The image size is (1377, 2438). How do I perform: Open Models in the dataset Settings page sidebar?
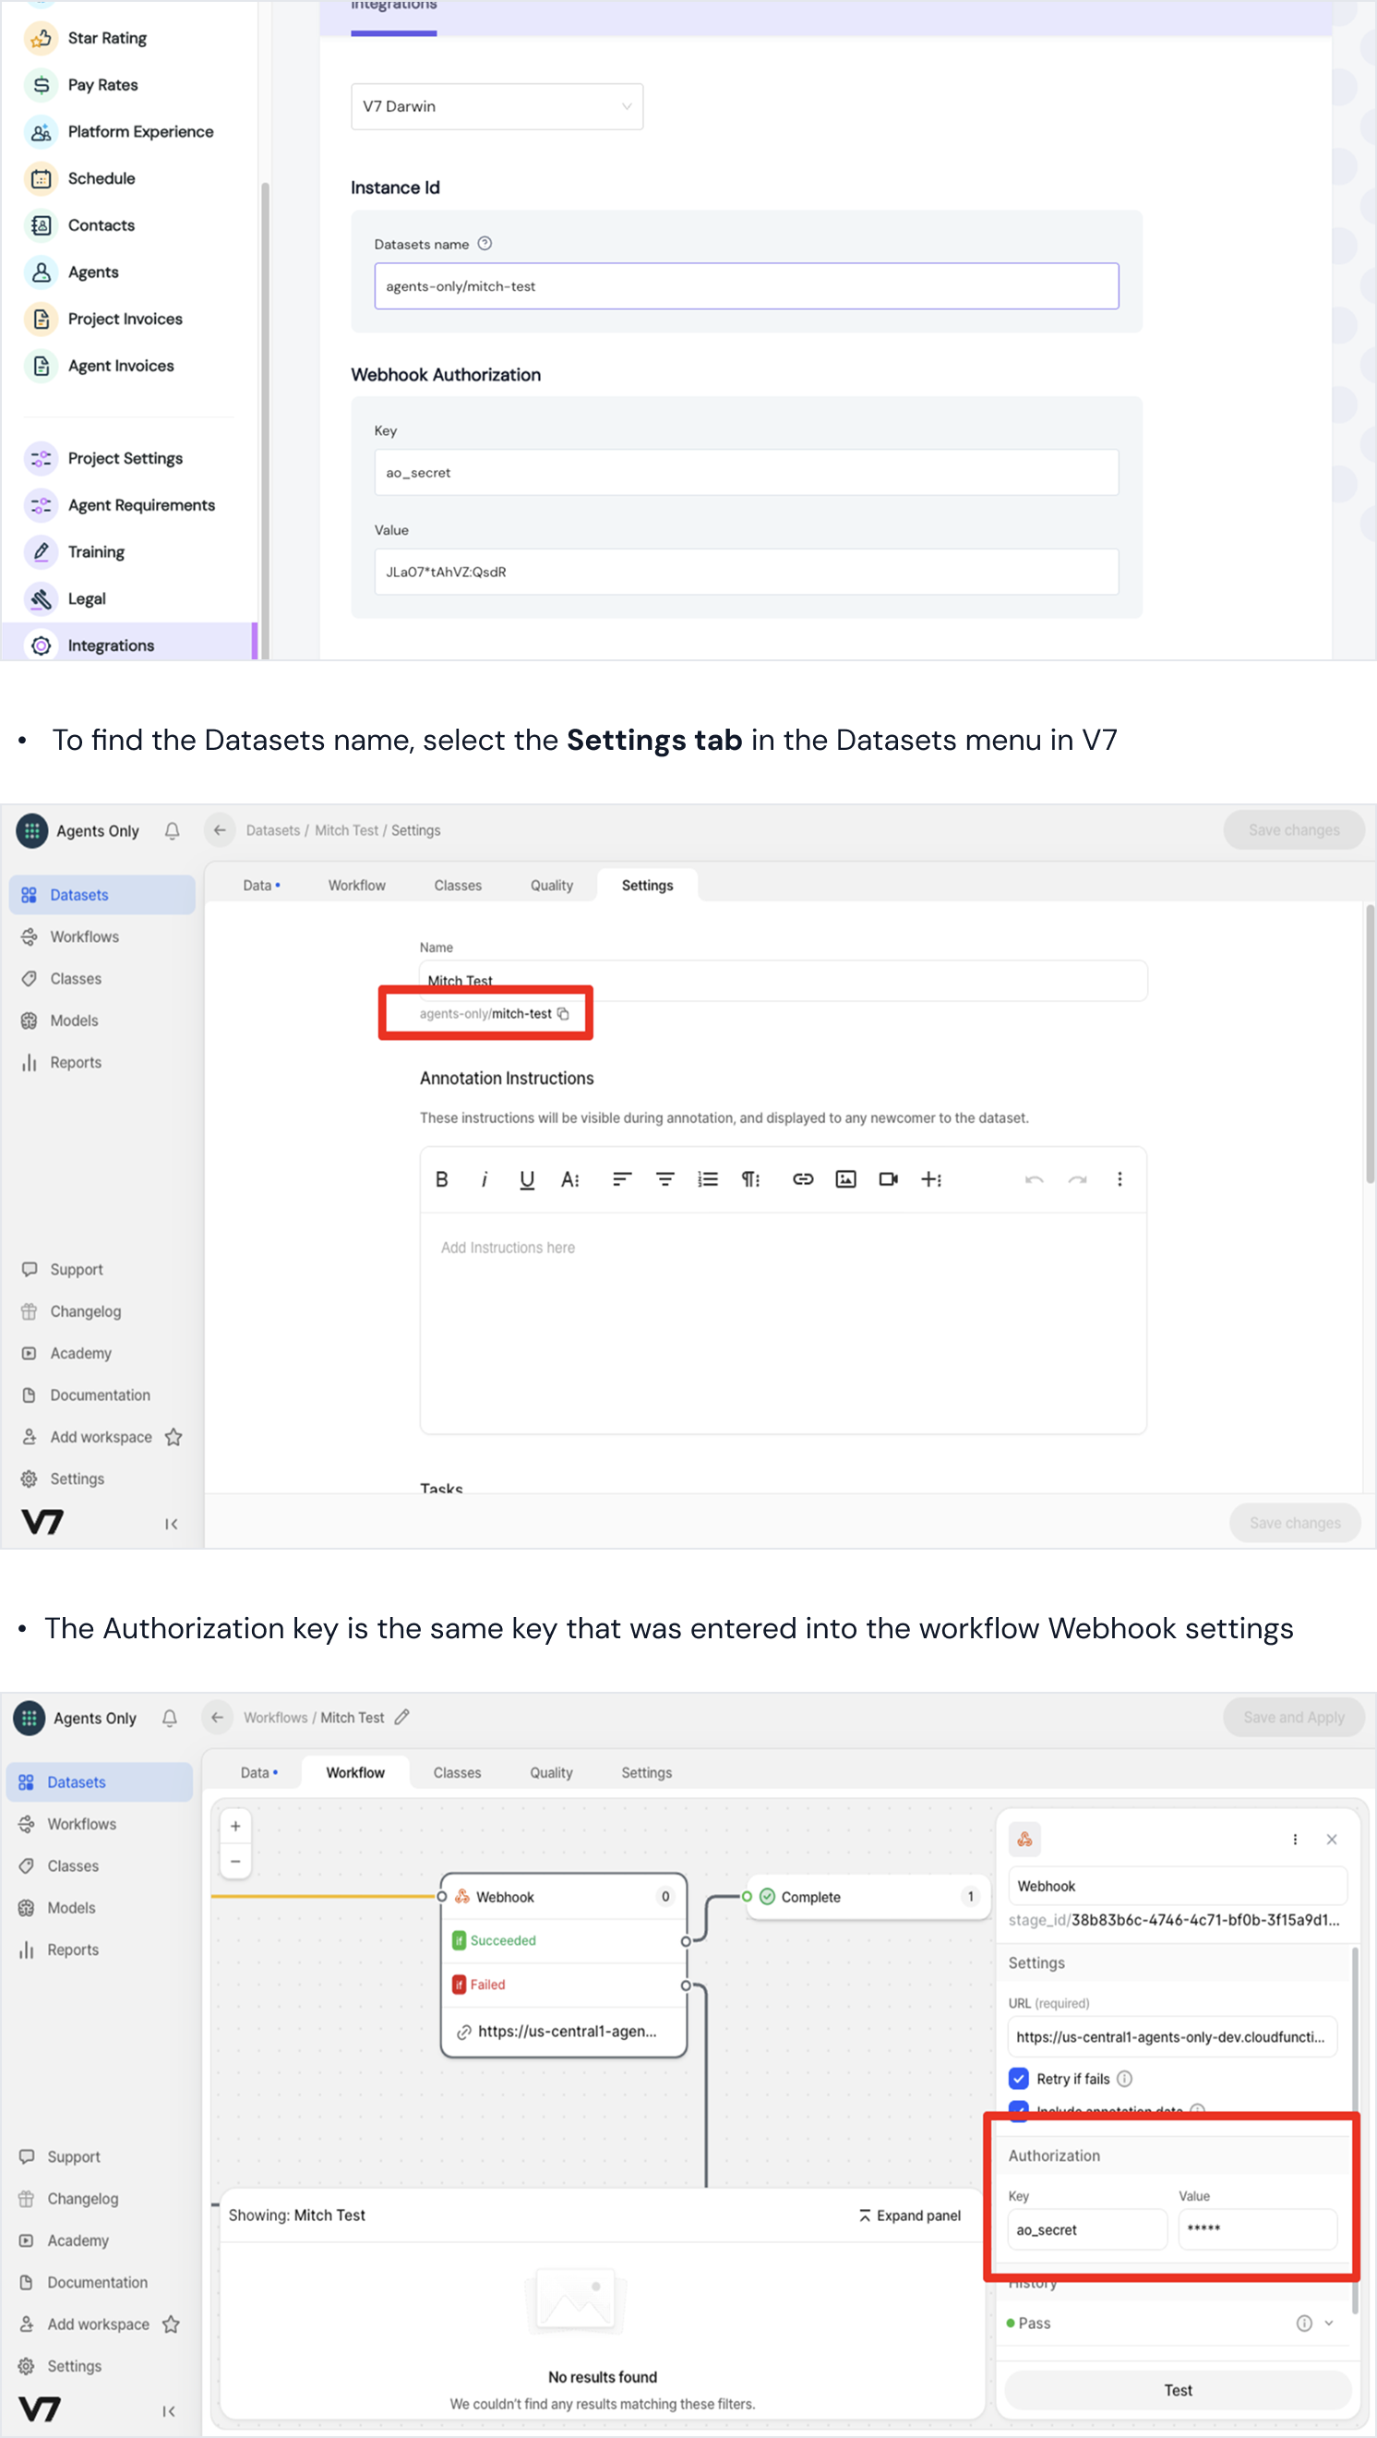(74, 1020)
